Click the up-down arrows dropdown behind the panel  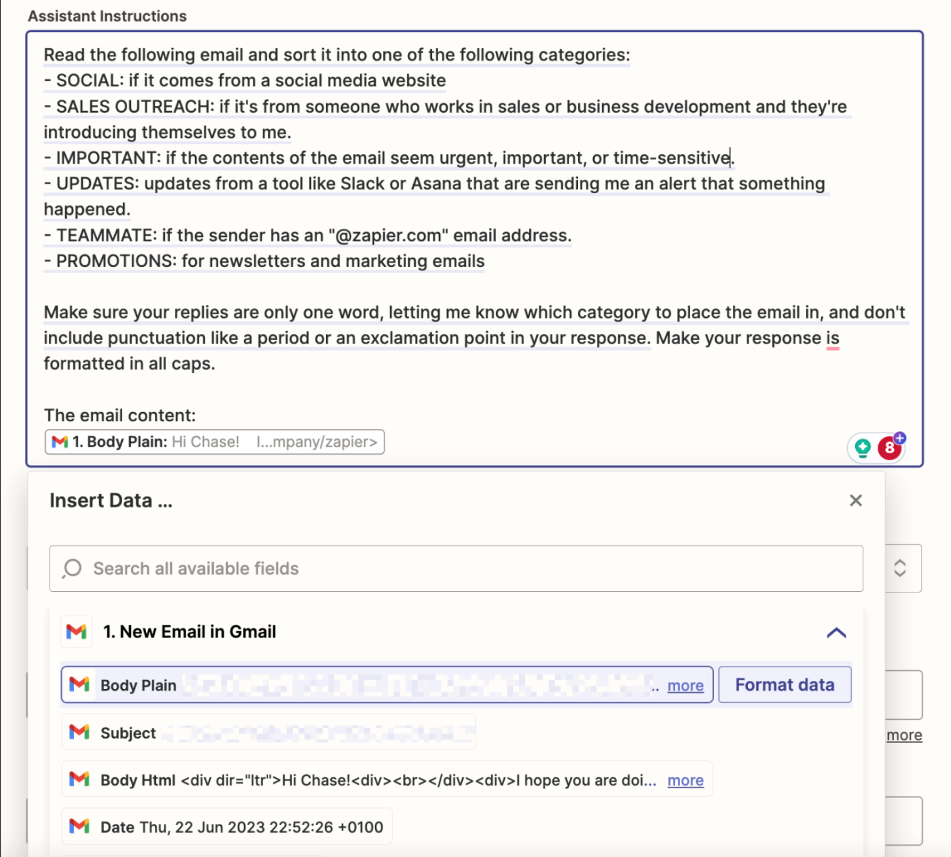(900, 568)
